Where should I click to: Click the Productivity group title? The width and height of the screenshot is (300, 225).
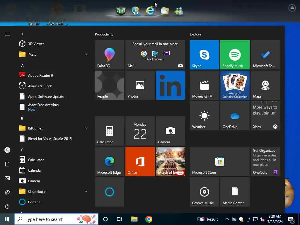[104, 34]
